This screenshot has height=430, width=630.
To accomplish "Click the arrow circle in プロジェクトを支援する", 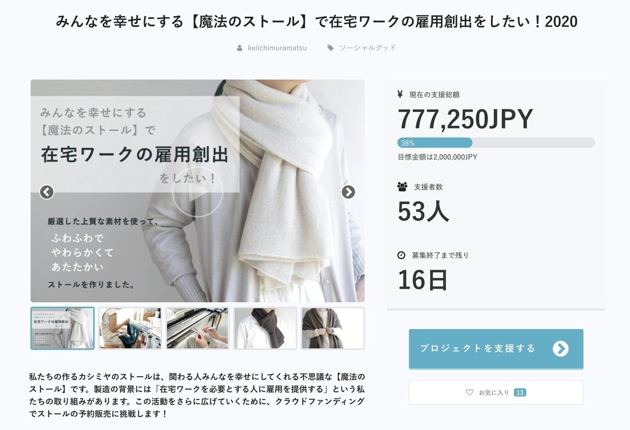I will pos(560,348).
